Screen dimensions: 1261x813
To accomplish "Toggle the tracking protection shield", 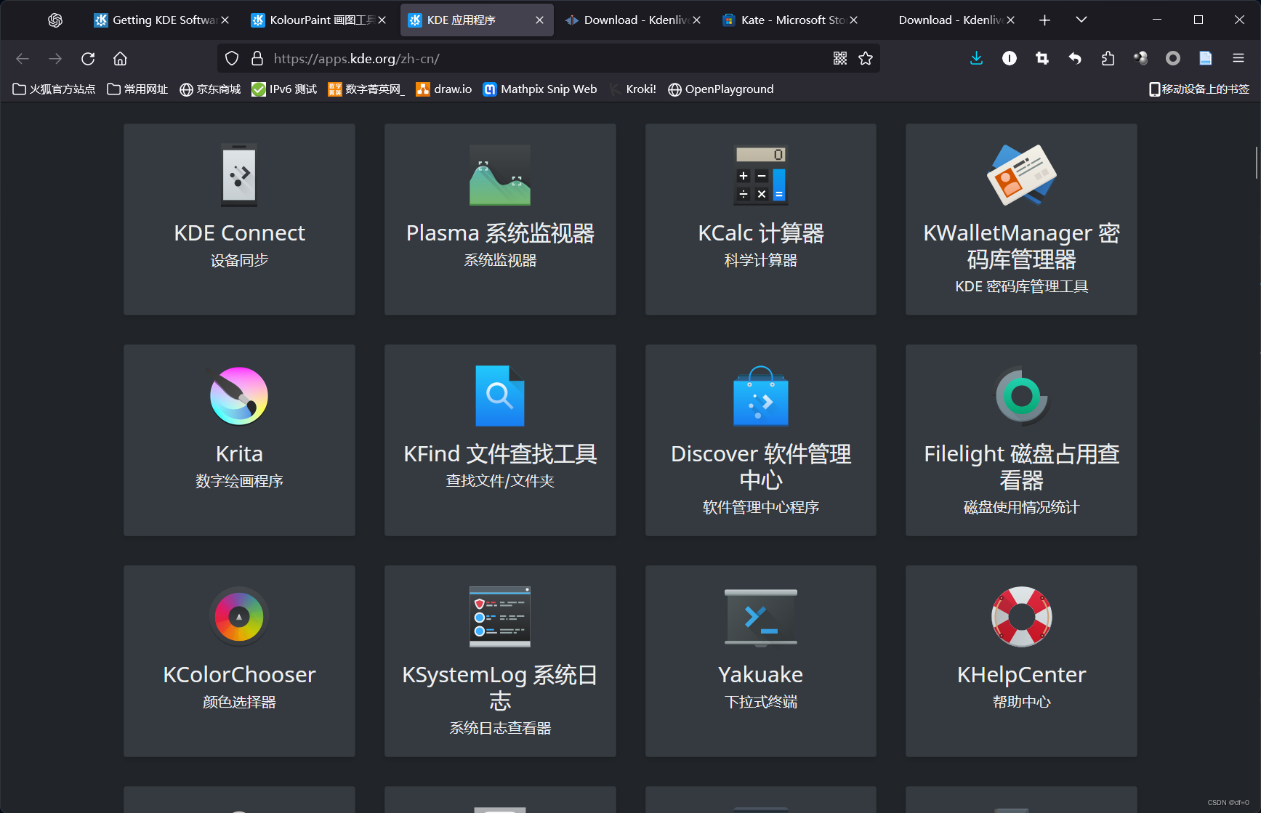I will (232, 58).
